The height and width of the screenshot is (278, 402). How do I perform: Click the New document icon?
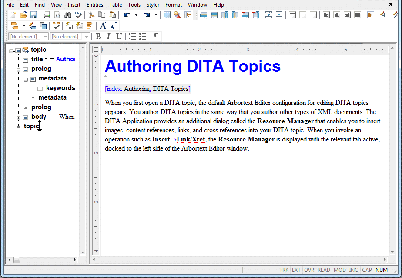(x=13, y=15)
